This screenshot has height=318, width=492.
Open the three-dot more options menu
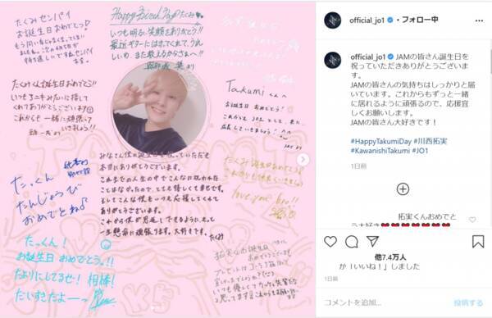point(479,20)
